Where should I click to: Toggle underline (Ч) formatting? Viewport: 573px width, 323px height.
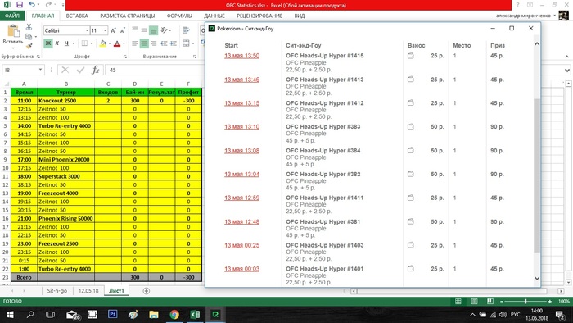[66, 43]
